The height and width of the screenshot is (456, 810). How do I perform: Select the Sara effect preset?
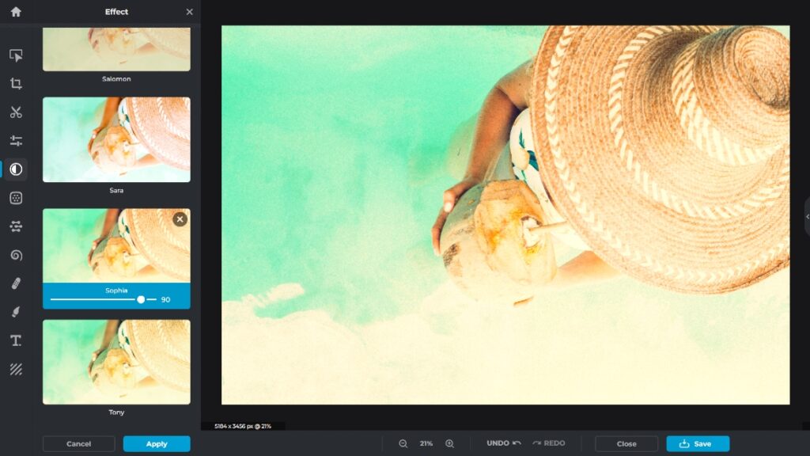tap(116, 139)
